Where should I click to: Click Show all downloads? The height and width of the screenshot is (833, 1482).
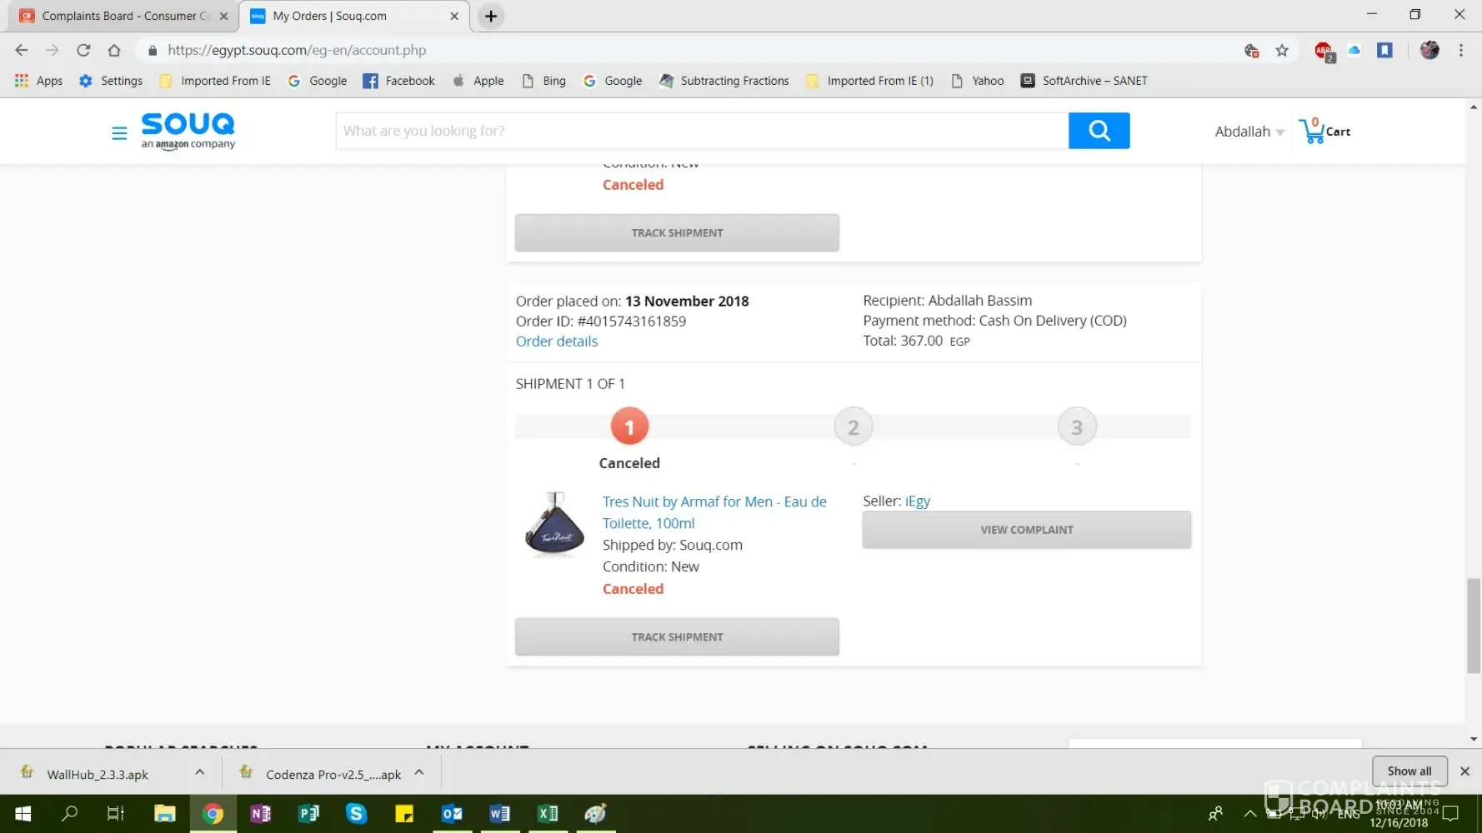pyautogui.click(x=1409, y=771)
